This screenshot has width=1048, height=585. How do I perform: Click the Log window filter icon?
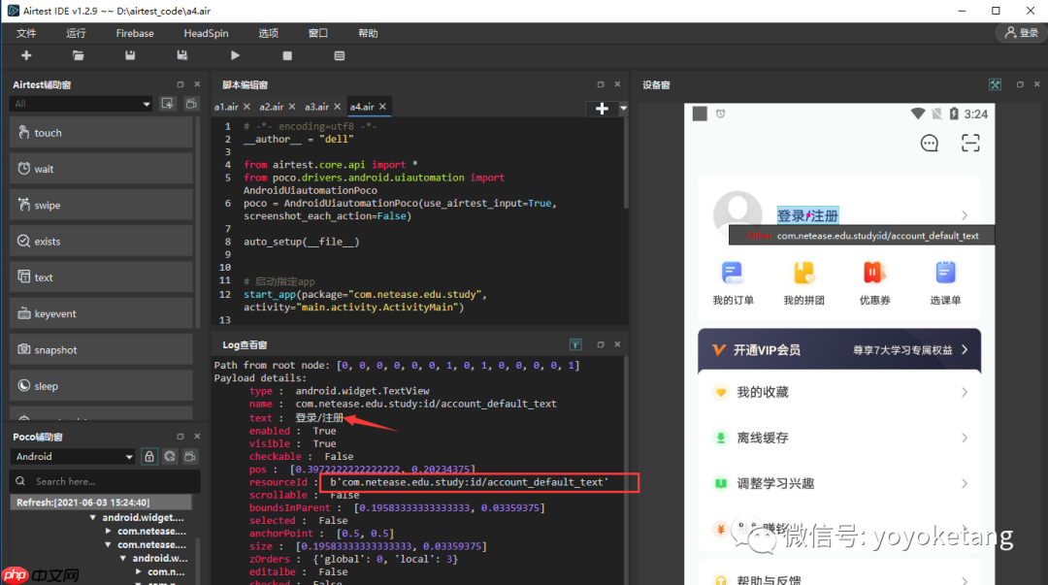(575, 344)
